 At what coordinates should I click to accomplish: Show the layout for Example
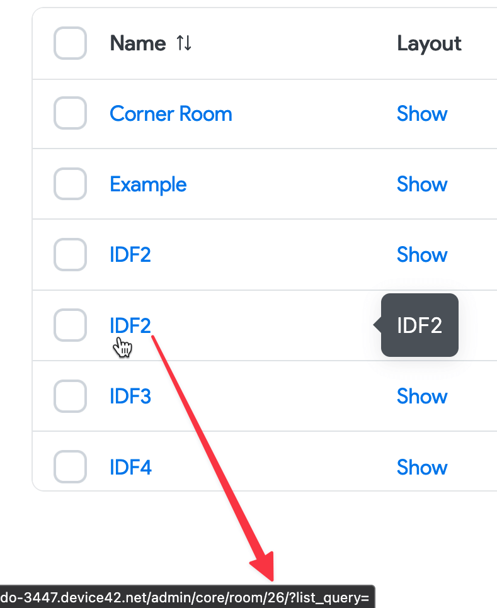(x=422, y=184)
